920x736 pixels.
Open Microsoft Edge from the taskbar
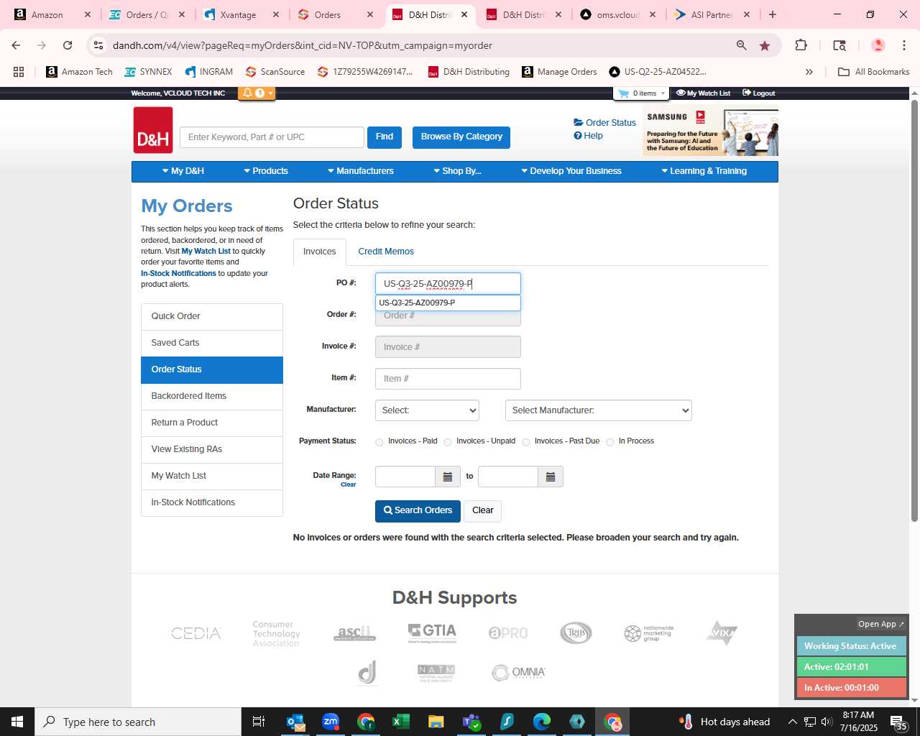(542, 722)
